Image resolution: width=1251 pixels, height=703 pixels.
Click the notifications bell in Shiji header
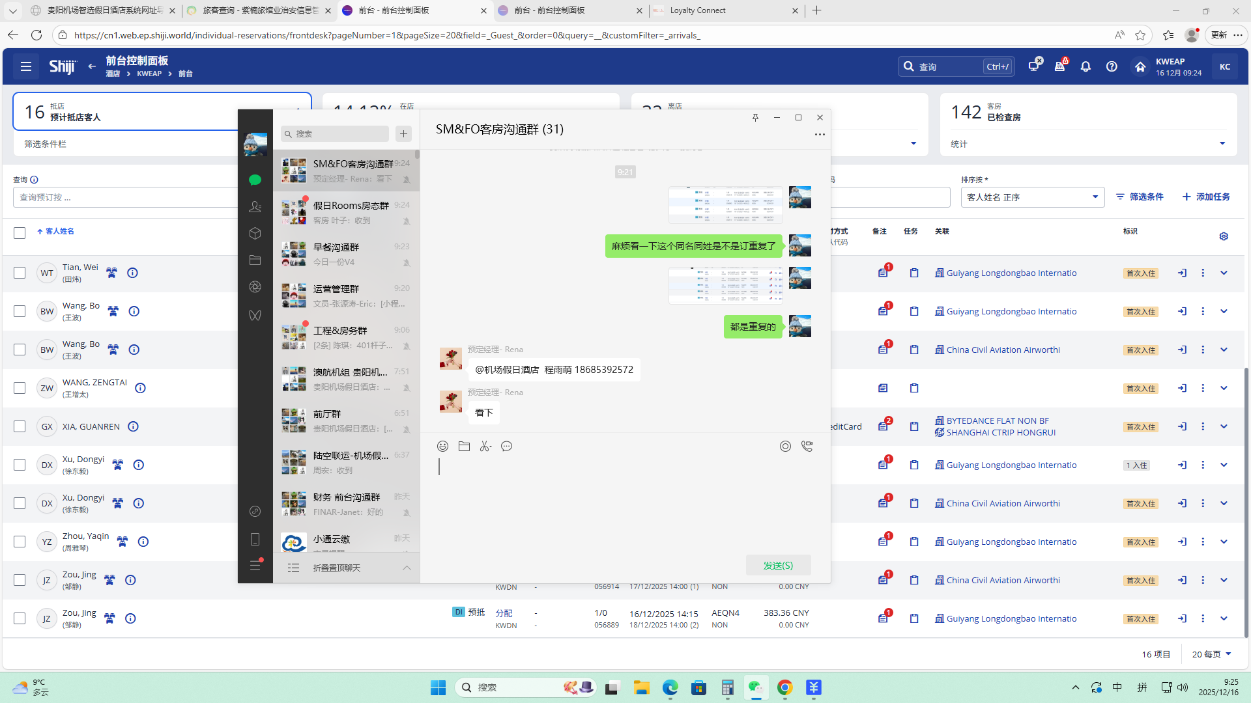1086,66
